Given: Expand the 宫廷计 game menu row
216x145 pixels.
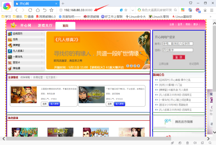Looking at the screenshot, I should coord(26,63).
